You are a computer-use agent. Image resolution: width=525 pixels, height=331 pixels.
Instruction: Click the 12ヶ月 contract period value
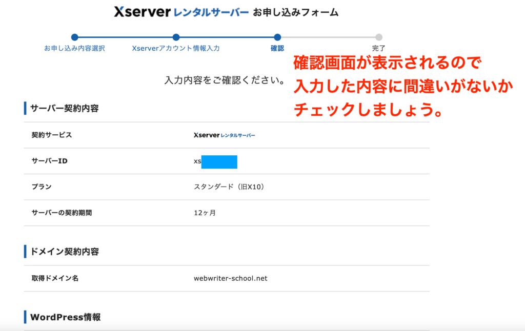pyautogui.click(x=205, y=213)
